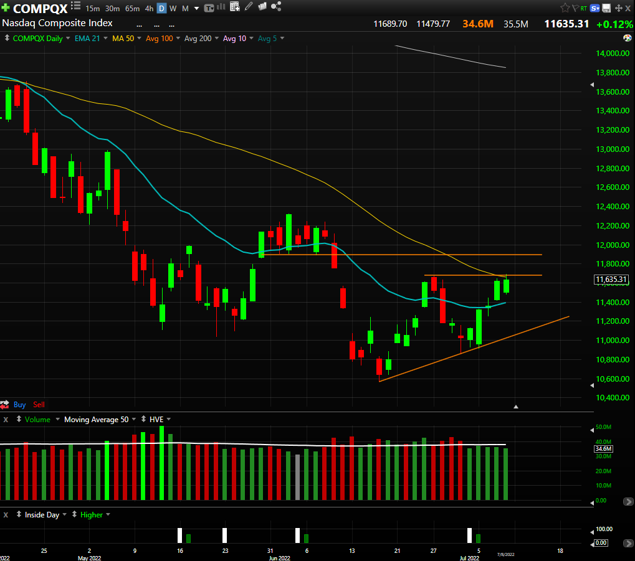The width and height of the screenshot is (635, 561).
Task: Click the EMA 21 label
Action: [x=87, y=39]
